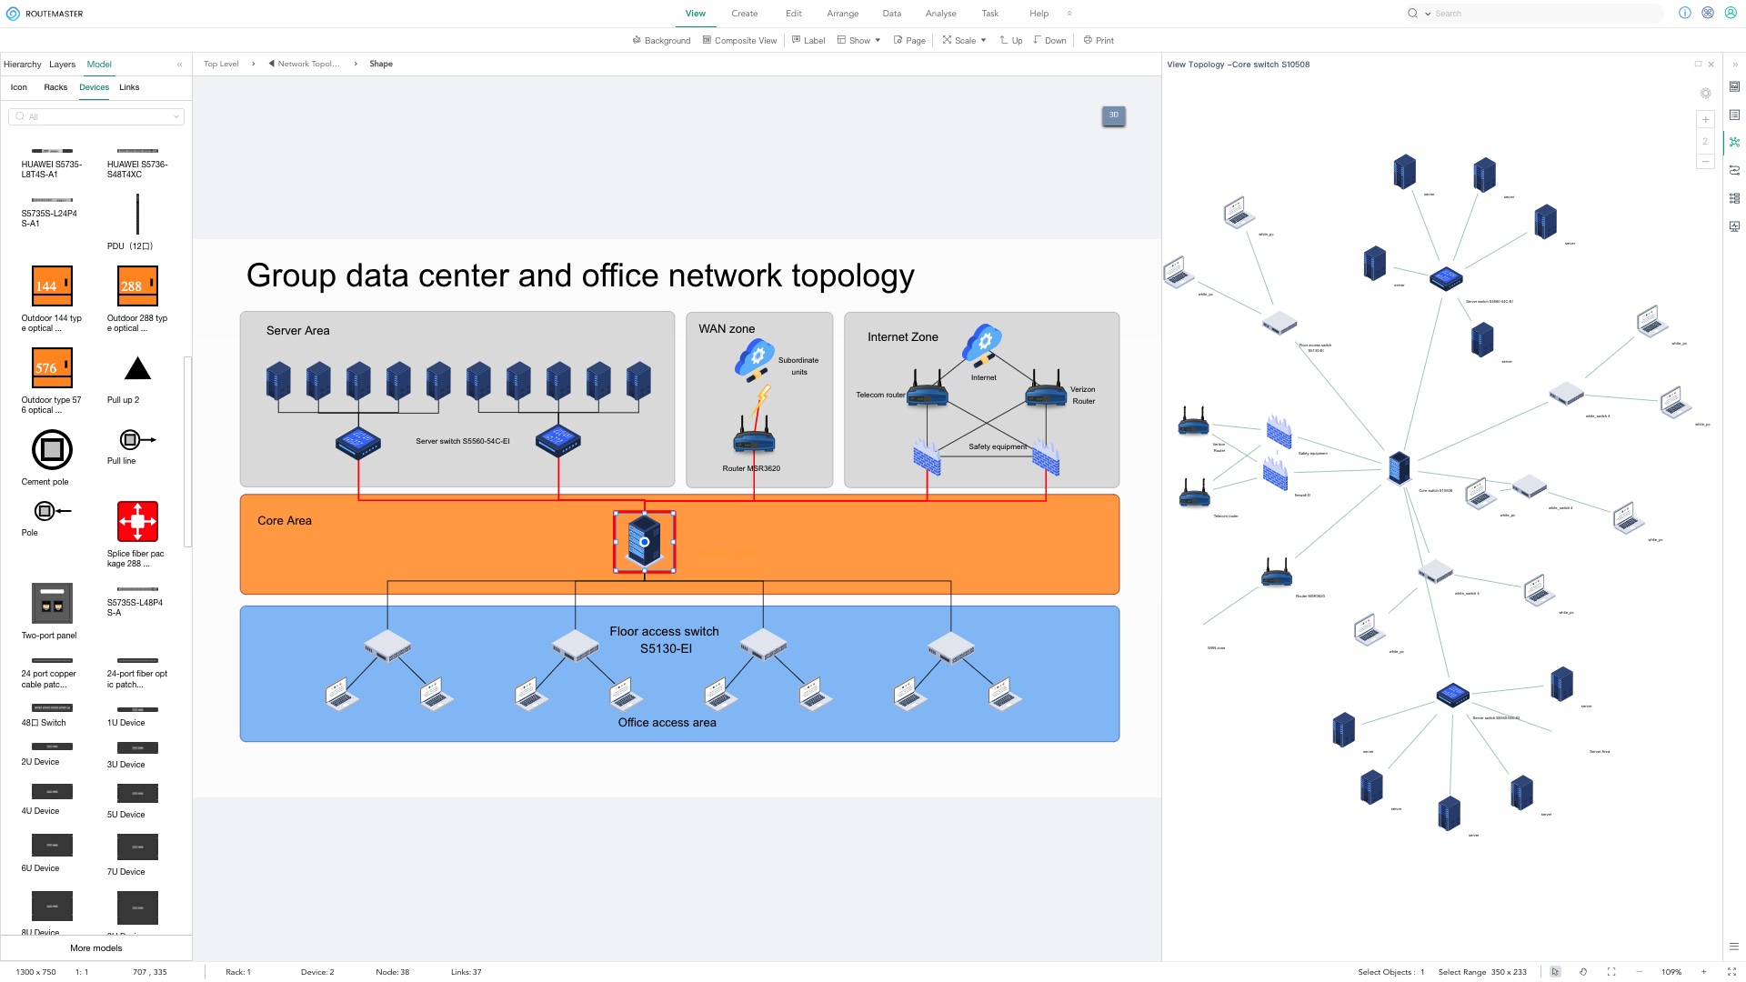Expand the Scale dropdown
Image resolution: width=1746 pixels, height=982 pixels.
(x=963, y=40)
